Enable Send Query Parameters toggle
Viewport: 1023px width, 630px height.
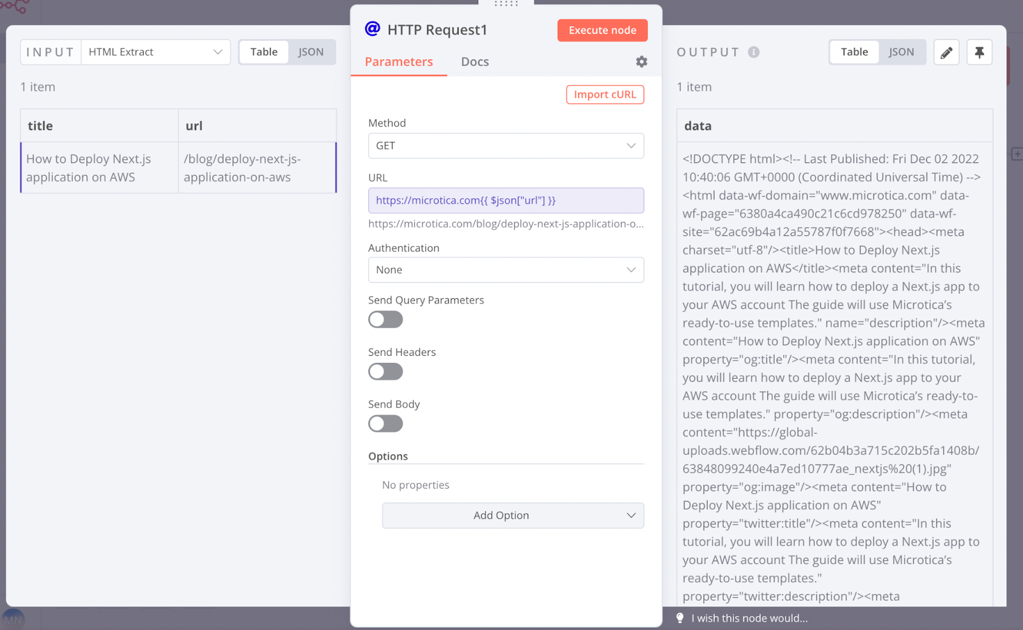tap(386, 319)
